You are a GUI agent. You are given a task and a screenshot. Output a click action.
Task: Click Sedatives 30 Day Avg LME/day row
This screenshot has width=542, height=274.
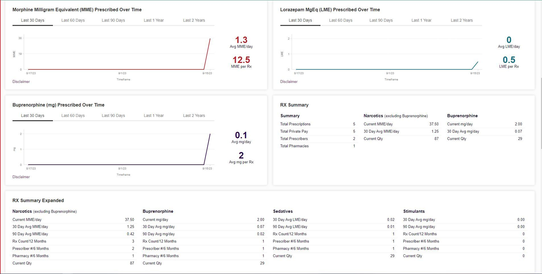[x=334, y=220]
